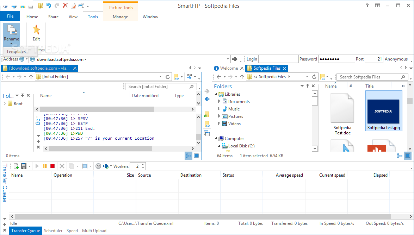The image size is (414, 235).
Task: Open the address bar history dropdown
Action: 228,59
